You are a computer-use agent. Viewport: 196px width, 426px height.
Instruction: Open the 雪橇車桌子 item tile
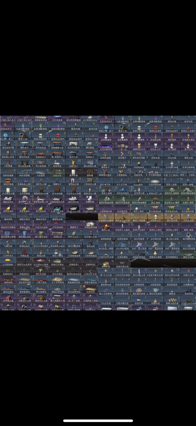[x=41, y=155]
